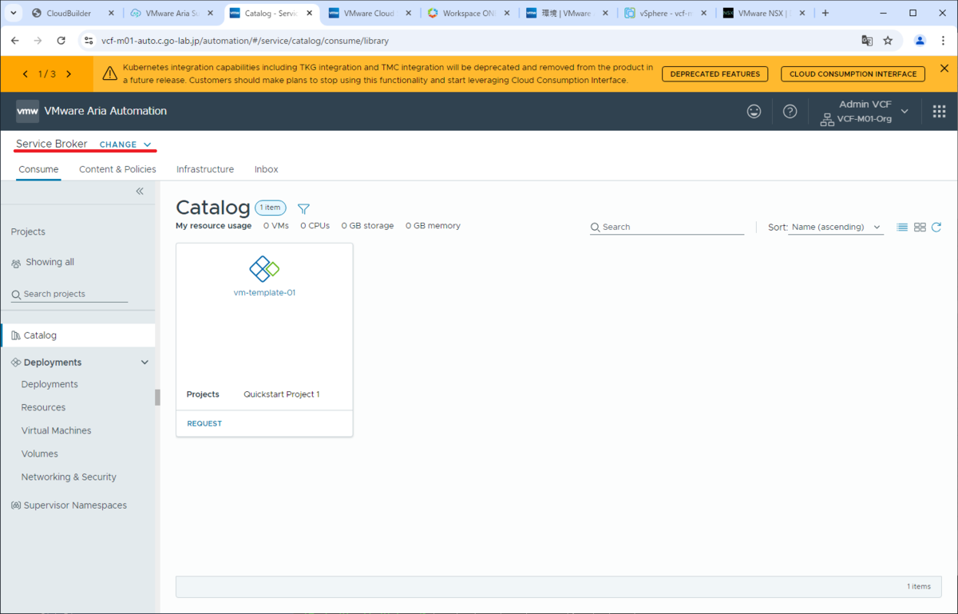The width and height of the screenshot is (958, 614).
Task: Refresh the catalog list
Action: (936, 228)
